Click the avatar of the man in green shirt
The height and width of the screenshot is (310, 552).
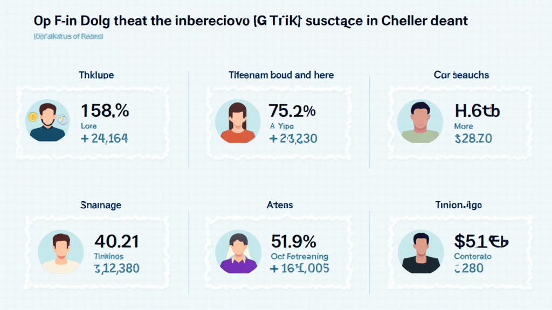tap(419, 122)
